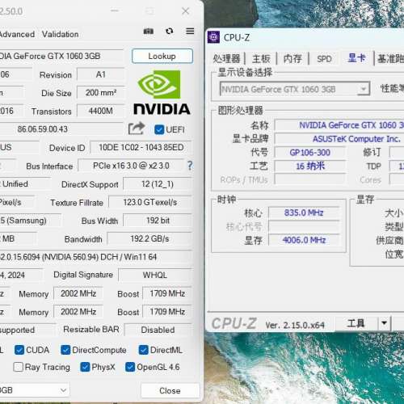
Task: Open the SPD tab in CPU-Z
Action: (x=324, y=58)
